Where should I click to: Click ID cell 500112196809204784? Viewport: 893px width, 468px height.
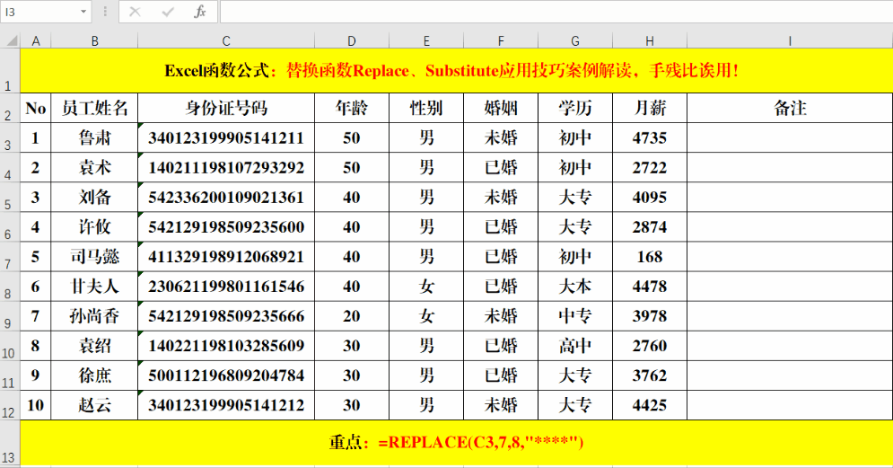pos(226,375)
